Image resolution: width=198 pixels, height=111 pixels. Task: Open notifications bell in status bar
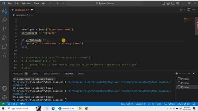(x=194, y=104)
